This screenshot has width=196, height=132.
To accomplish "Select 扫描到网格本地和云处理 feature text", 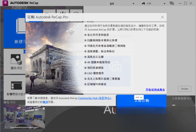I will point(102,40).
